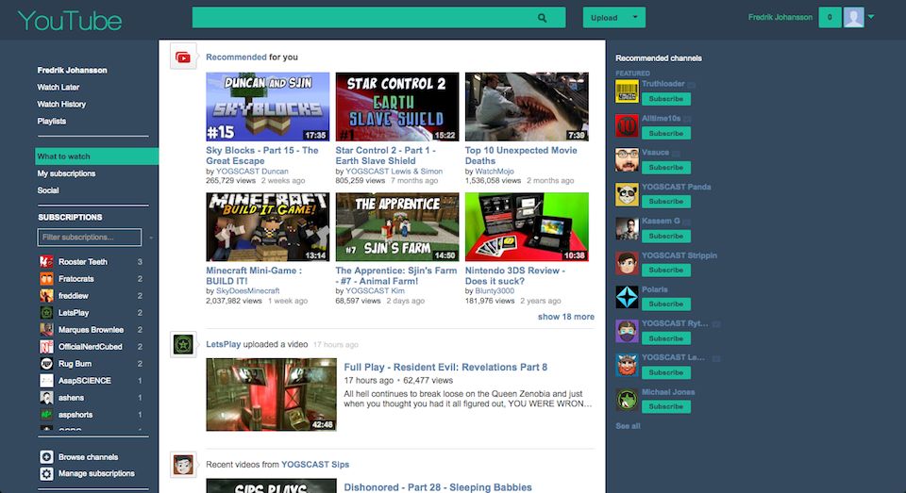Viewport: 906px width, 493px height.
Task: Open the Upload dropdown arrow
Action: pyautogui.click(x=635, y=17)
